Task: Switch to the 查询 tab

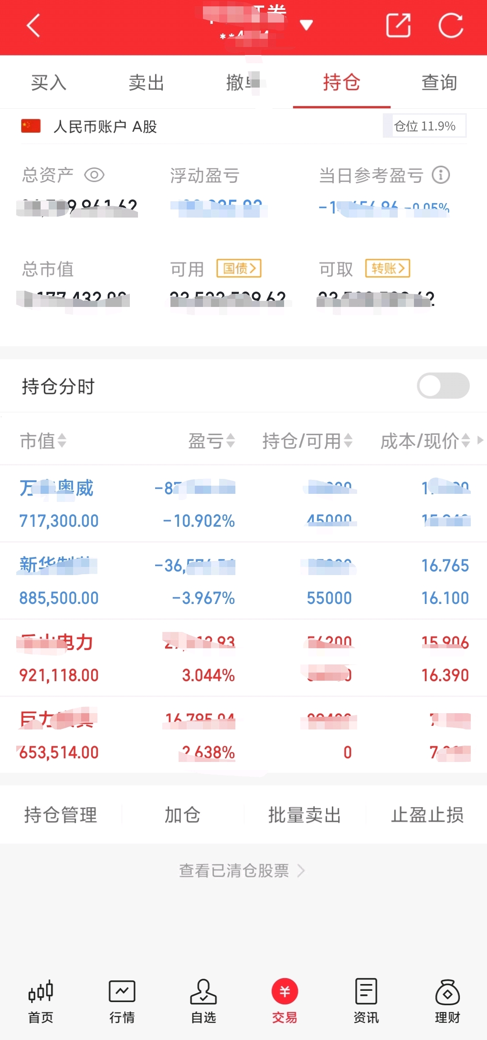Action: (x=439, y=83)
